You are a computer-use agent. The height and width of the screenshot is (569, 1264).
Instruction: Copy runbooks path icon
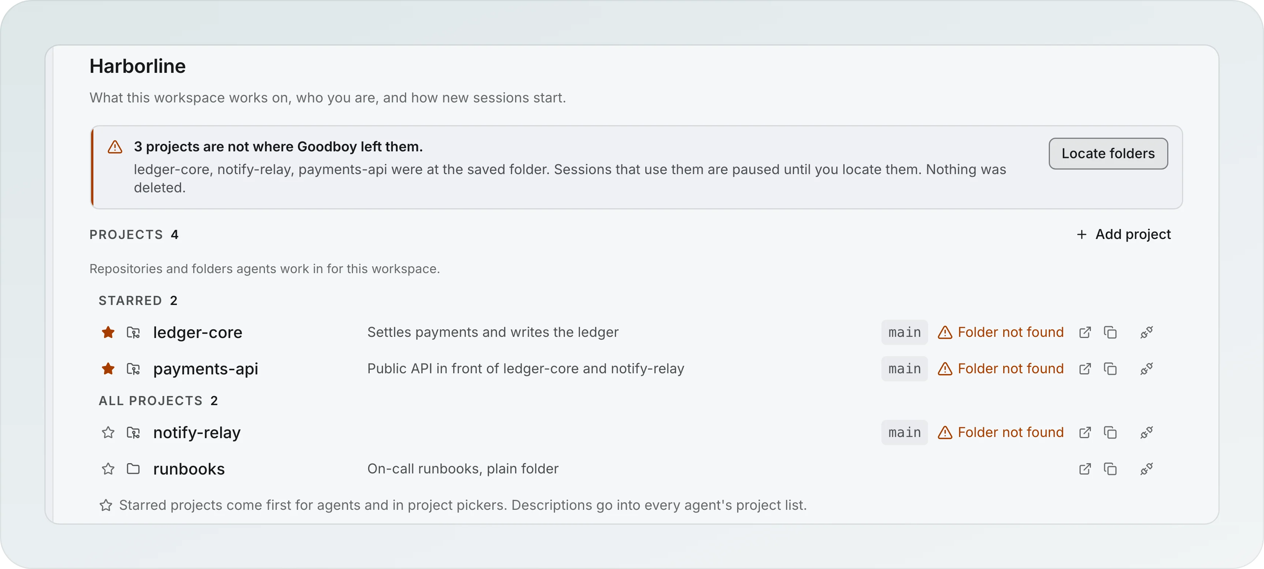pos(1110,469)
